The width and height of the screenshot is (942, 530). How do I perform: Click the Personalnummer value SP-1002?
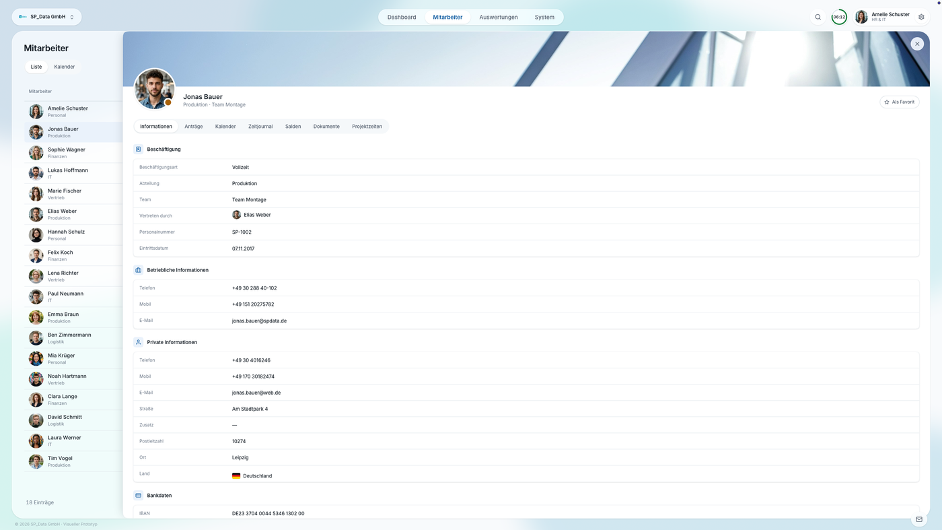(x=242, y=232)
